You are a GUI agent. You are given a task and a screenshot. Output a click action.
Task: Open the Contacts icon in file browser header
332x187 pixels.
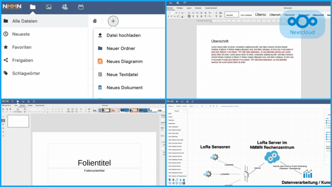(65, 7)
